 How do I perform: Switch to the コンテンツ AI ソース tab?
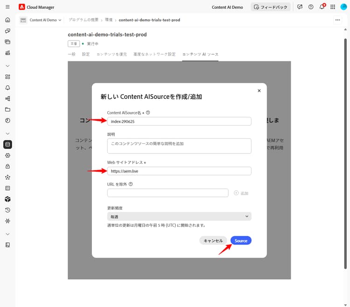(200, 54)
